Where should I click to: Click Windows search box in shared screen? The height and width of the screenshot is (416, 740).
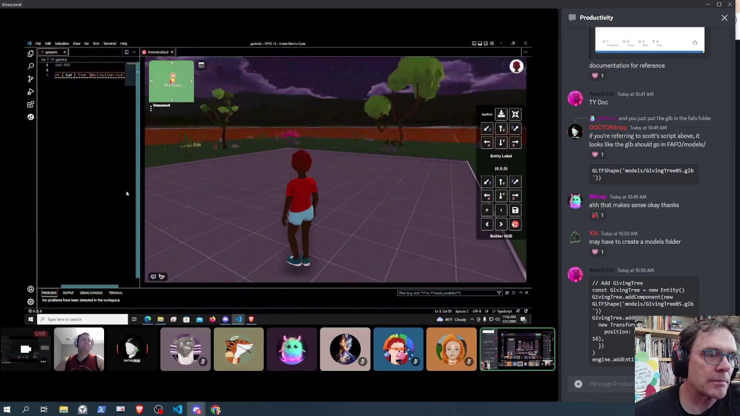coord(83,320)
